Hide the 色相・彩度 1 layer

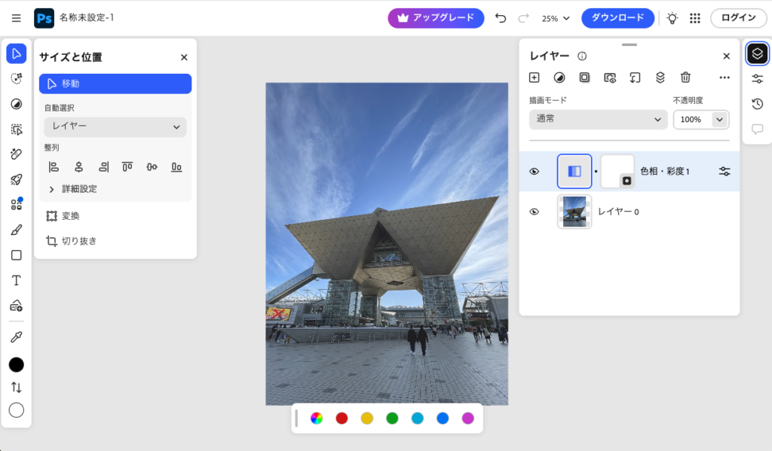(x=535, y=172)
